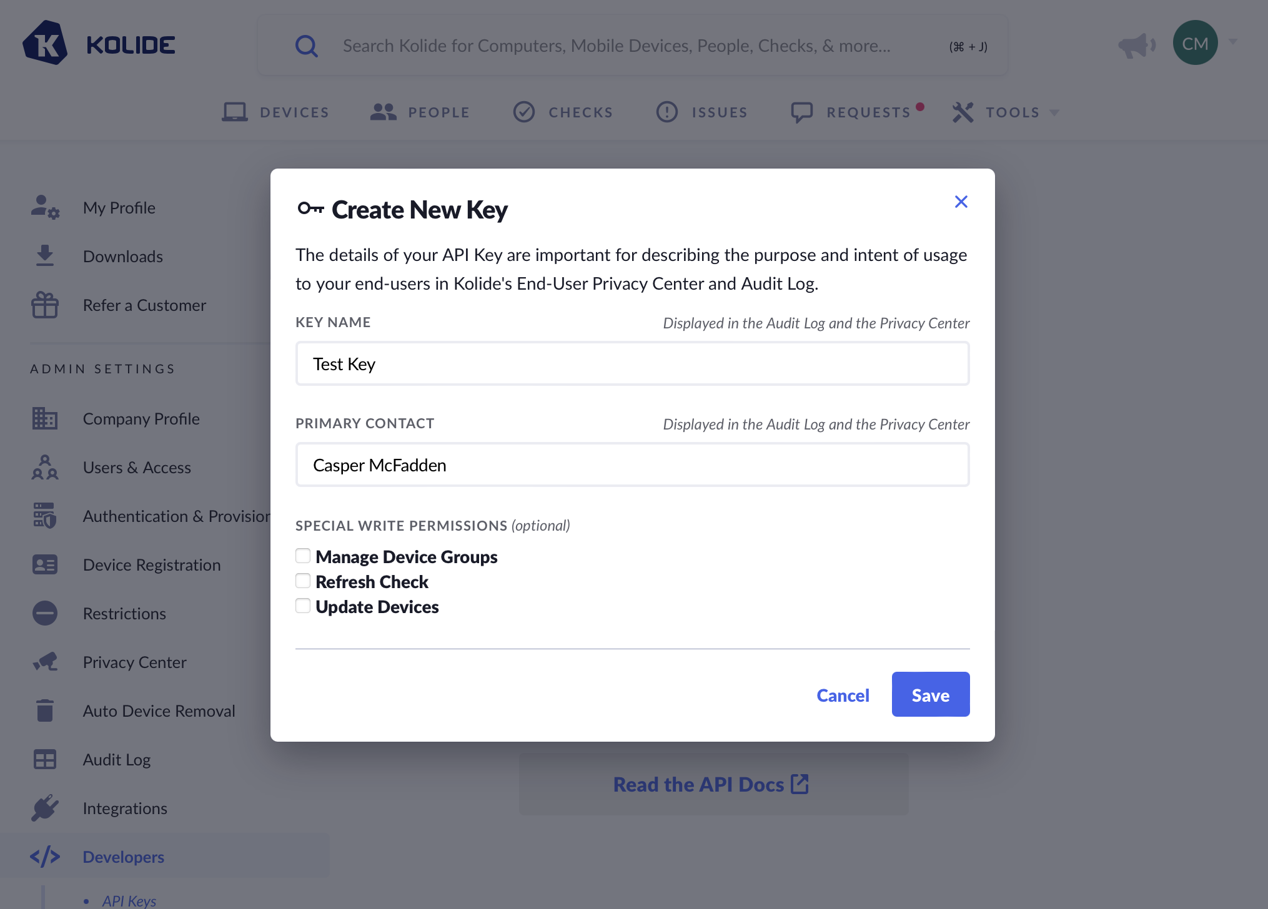
Task: Check the Refresh Check permission
Action: tap(303, 581)
